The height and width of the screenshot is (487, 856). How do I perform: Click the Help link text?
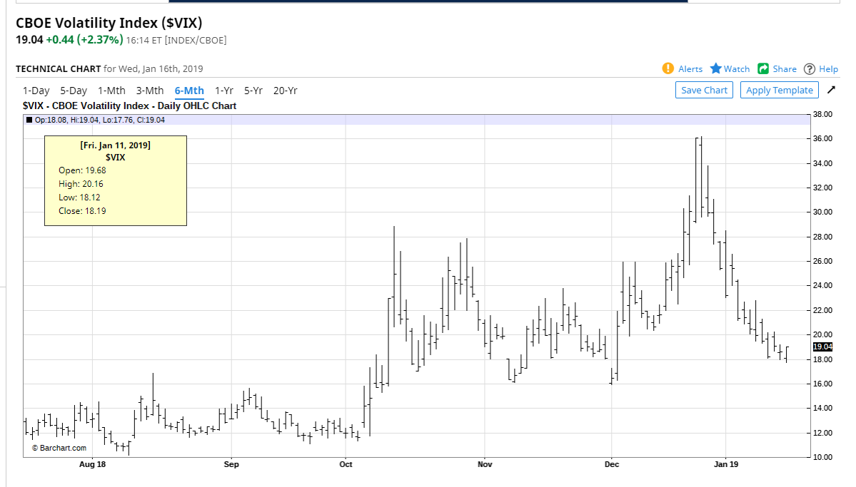coord(828,68)
